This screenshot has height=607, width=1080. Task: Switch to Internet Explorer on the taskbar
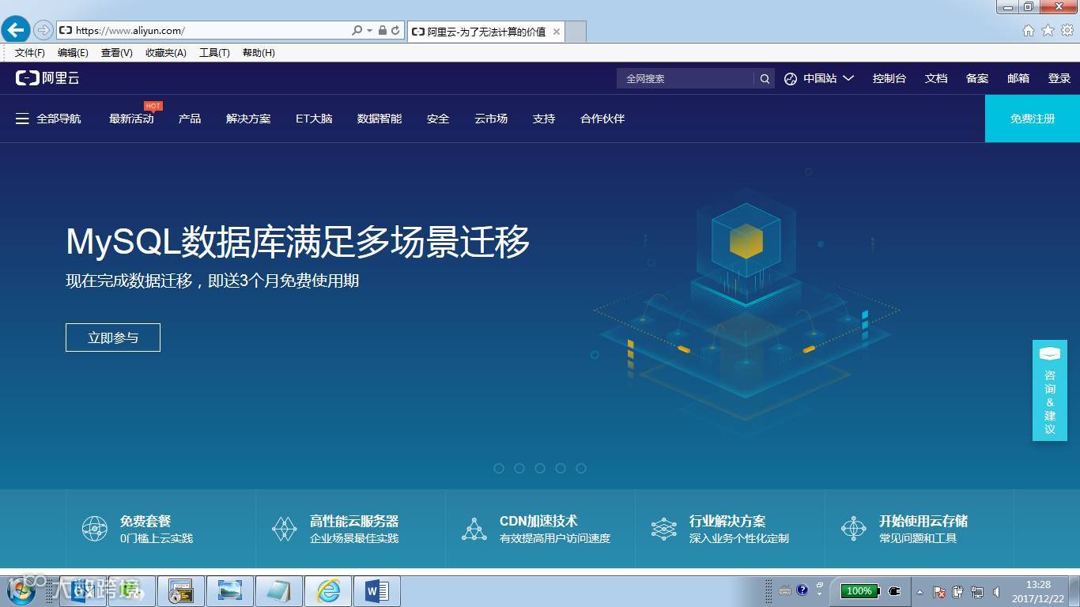(328, 591)
